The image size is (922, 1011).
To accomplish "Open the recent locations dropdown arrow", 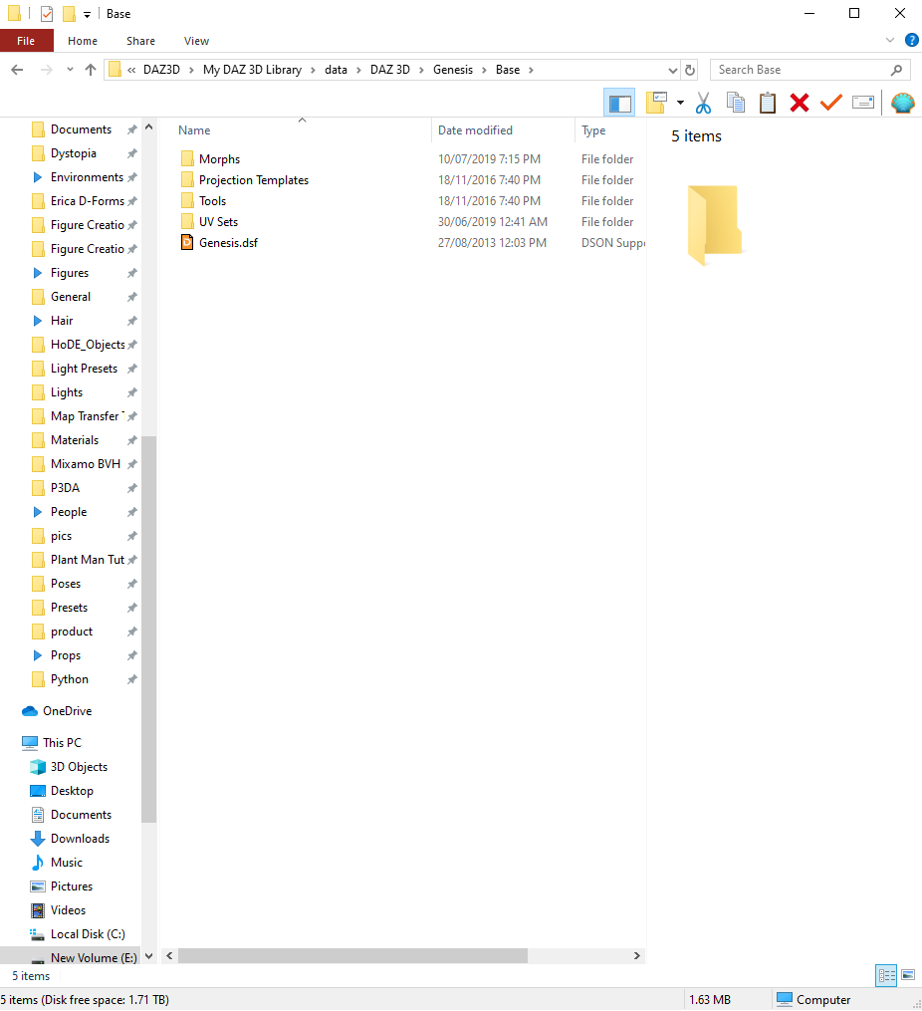I will tap(70, 70).
